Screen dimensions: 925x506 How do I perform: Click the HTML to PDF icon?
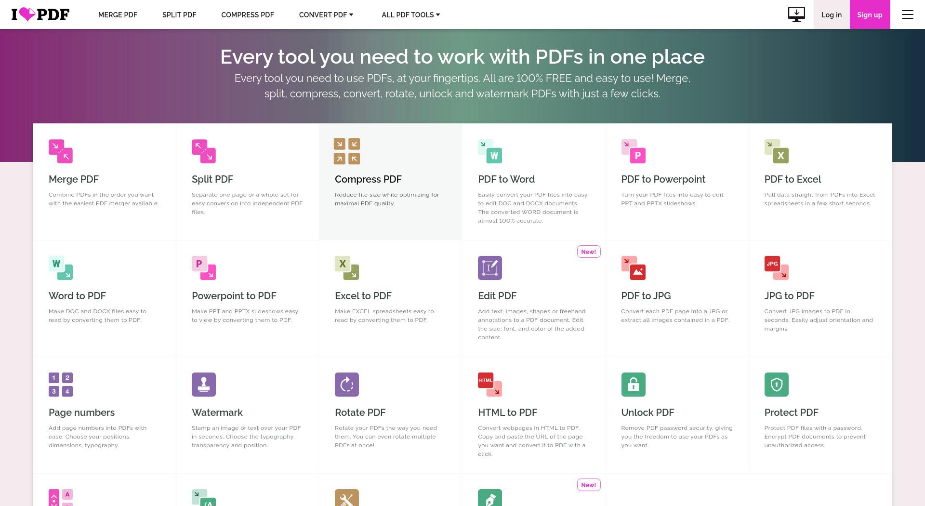click(x=490, y=385)
